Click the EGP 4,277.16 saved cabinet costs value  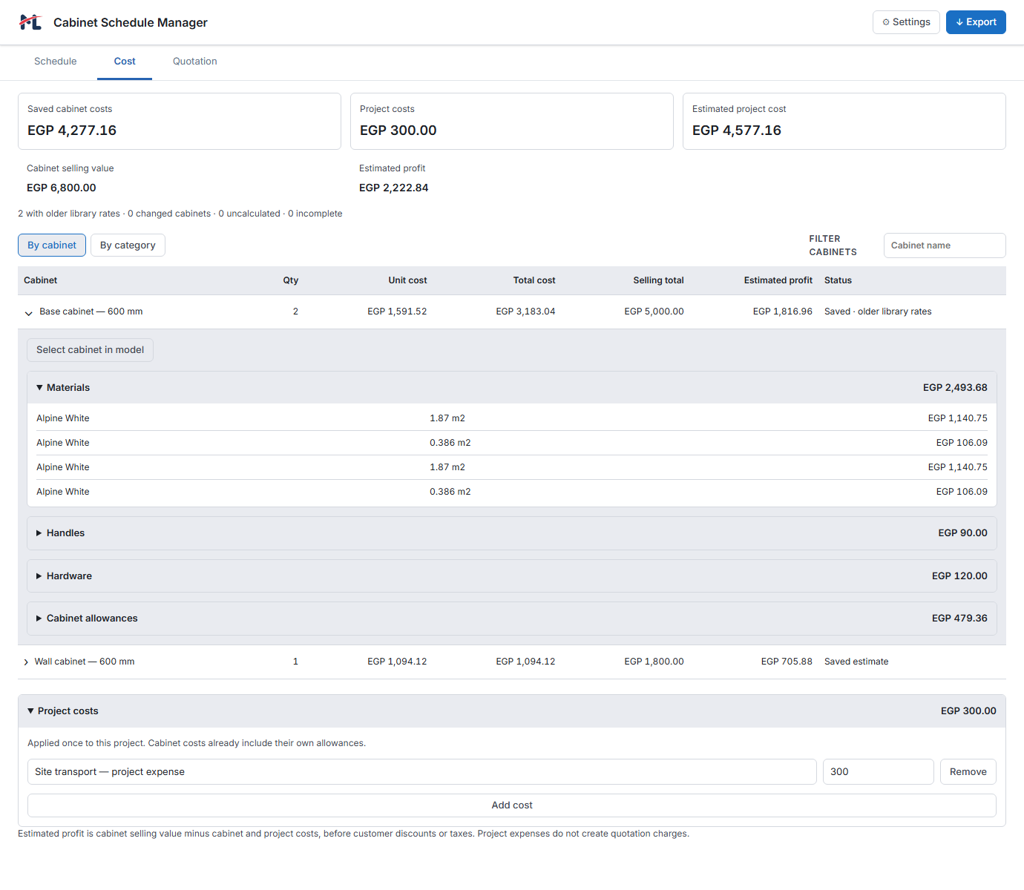(x=72, y=131)
